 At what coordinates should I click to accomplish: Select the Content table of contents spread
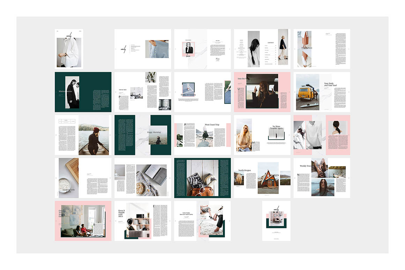coord(262,49)
